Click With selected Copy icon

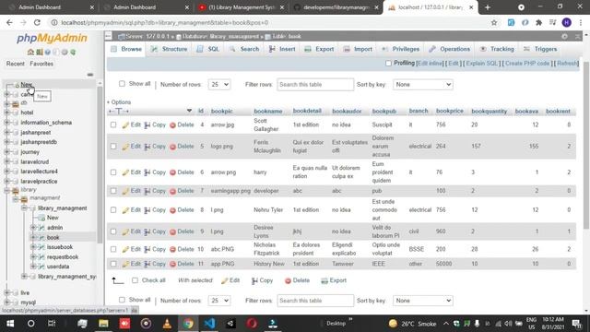coord(254,280)
